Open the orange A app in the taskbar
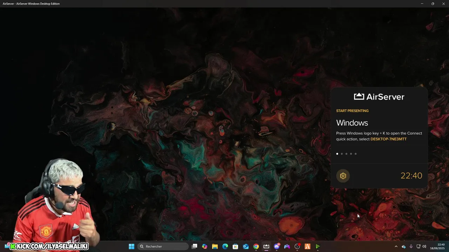This screenshot has width=449, height=252. (x=307, y=246)
